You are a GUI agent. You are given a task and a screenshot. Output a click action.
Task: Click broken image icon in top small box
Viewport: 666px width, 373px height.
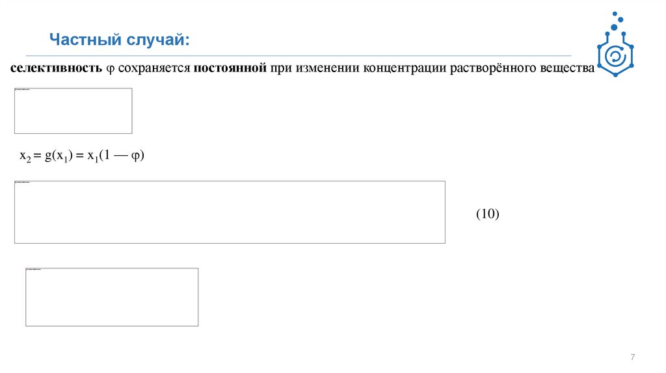tap(17, 90)
